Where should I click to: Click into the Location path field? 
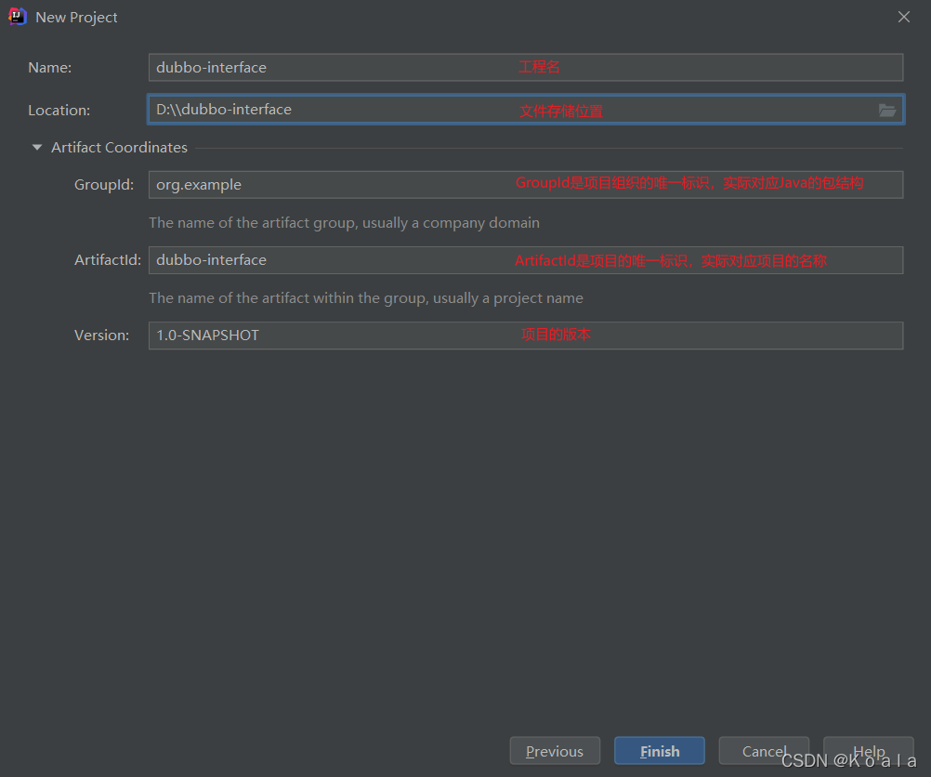(x=526, y=110)
